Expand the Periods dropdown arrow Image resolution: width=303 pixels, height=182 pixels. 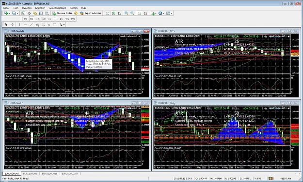[163, 13]
